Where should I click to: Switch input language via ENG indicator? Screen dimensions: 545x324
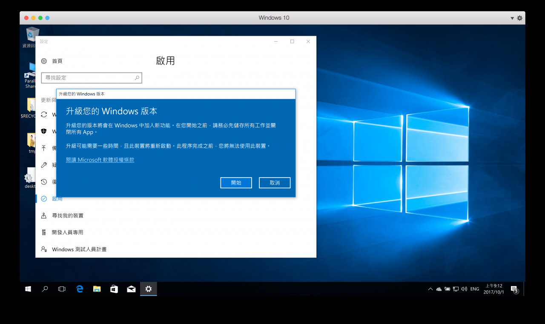coord(475,289)
